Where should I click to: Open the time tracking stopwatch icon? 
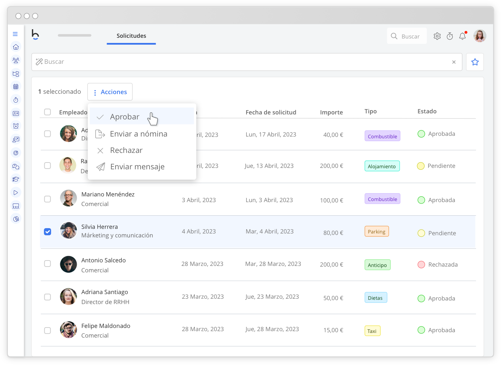[x=16, y=100]
